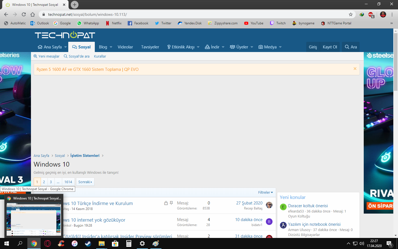
Task: Select the Sosyal navigation tab
Action: pos(82,47)
